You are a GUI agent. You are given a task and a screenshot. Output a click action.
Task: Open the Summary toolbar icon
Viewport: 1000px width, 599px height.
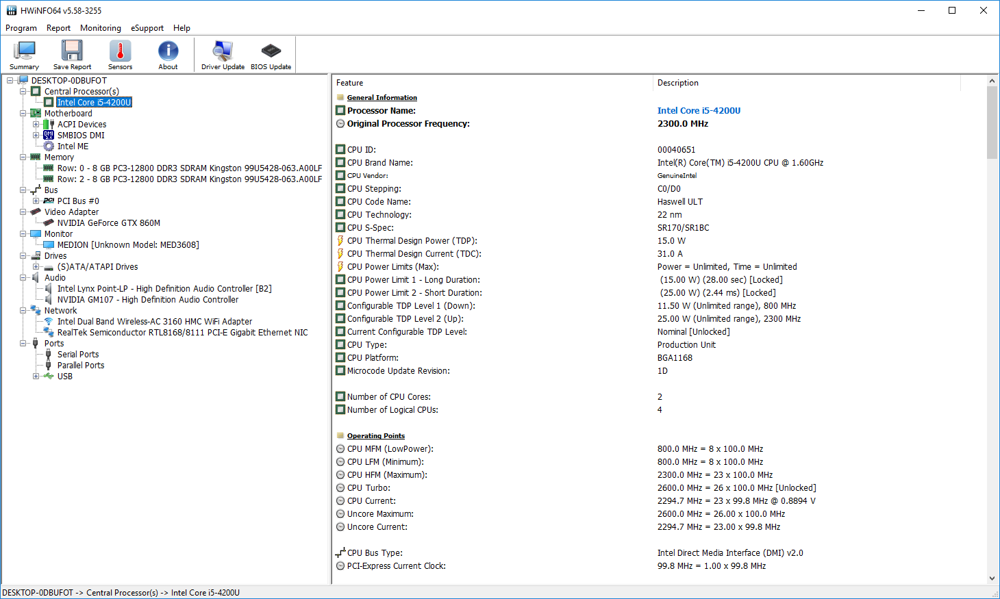coord(25,55)
